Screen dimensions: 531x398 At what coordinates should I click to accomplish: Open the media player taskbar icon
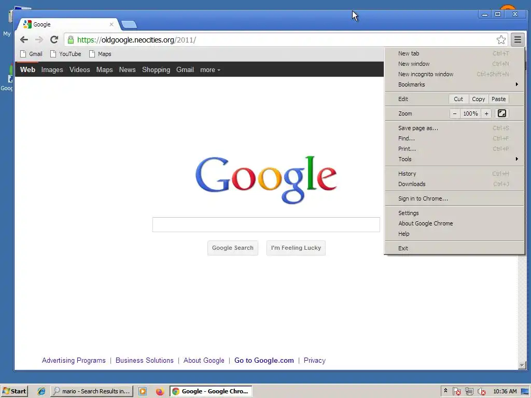(143, 391)
